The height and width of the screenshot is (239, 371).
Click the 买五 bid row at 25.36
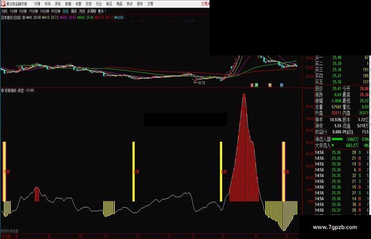(342, 82)
